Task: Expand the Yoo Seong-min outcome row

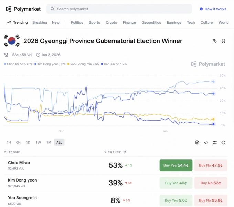Action: tap(52, 200)
